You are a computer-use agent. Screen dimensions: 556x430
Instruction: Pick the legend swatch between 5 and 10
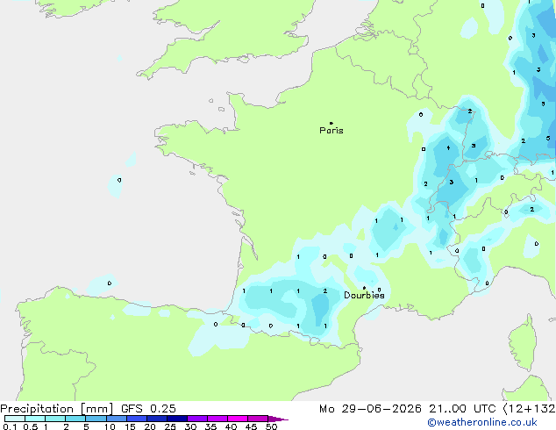coord(96,419)
